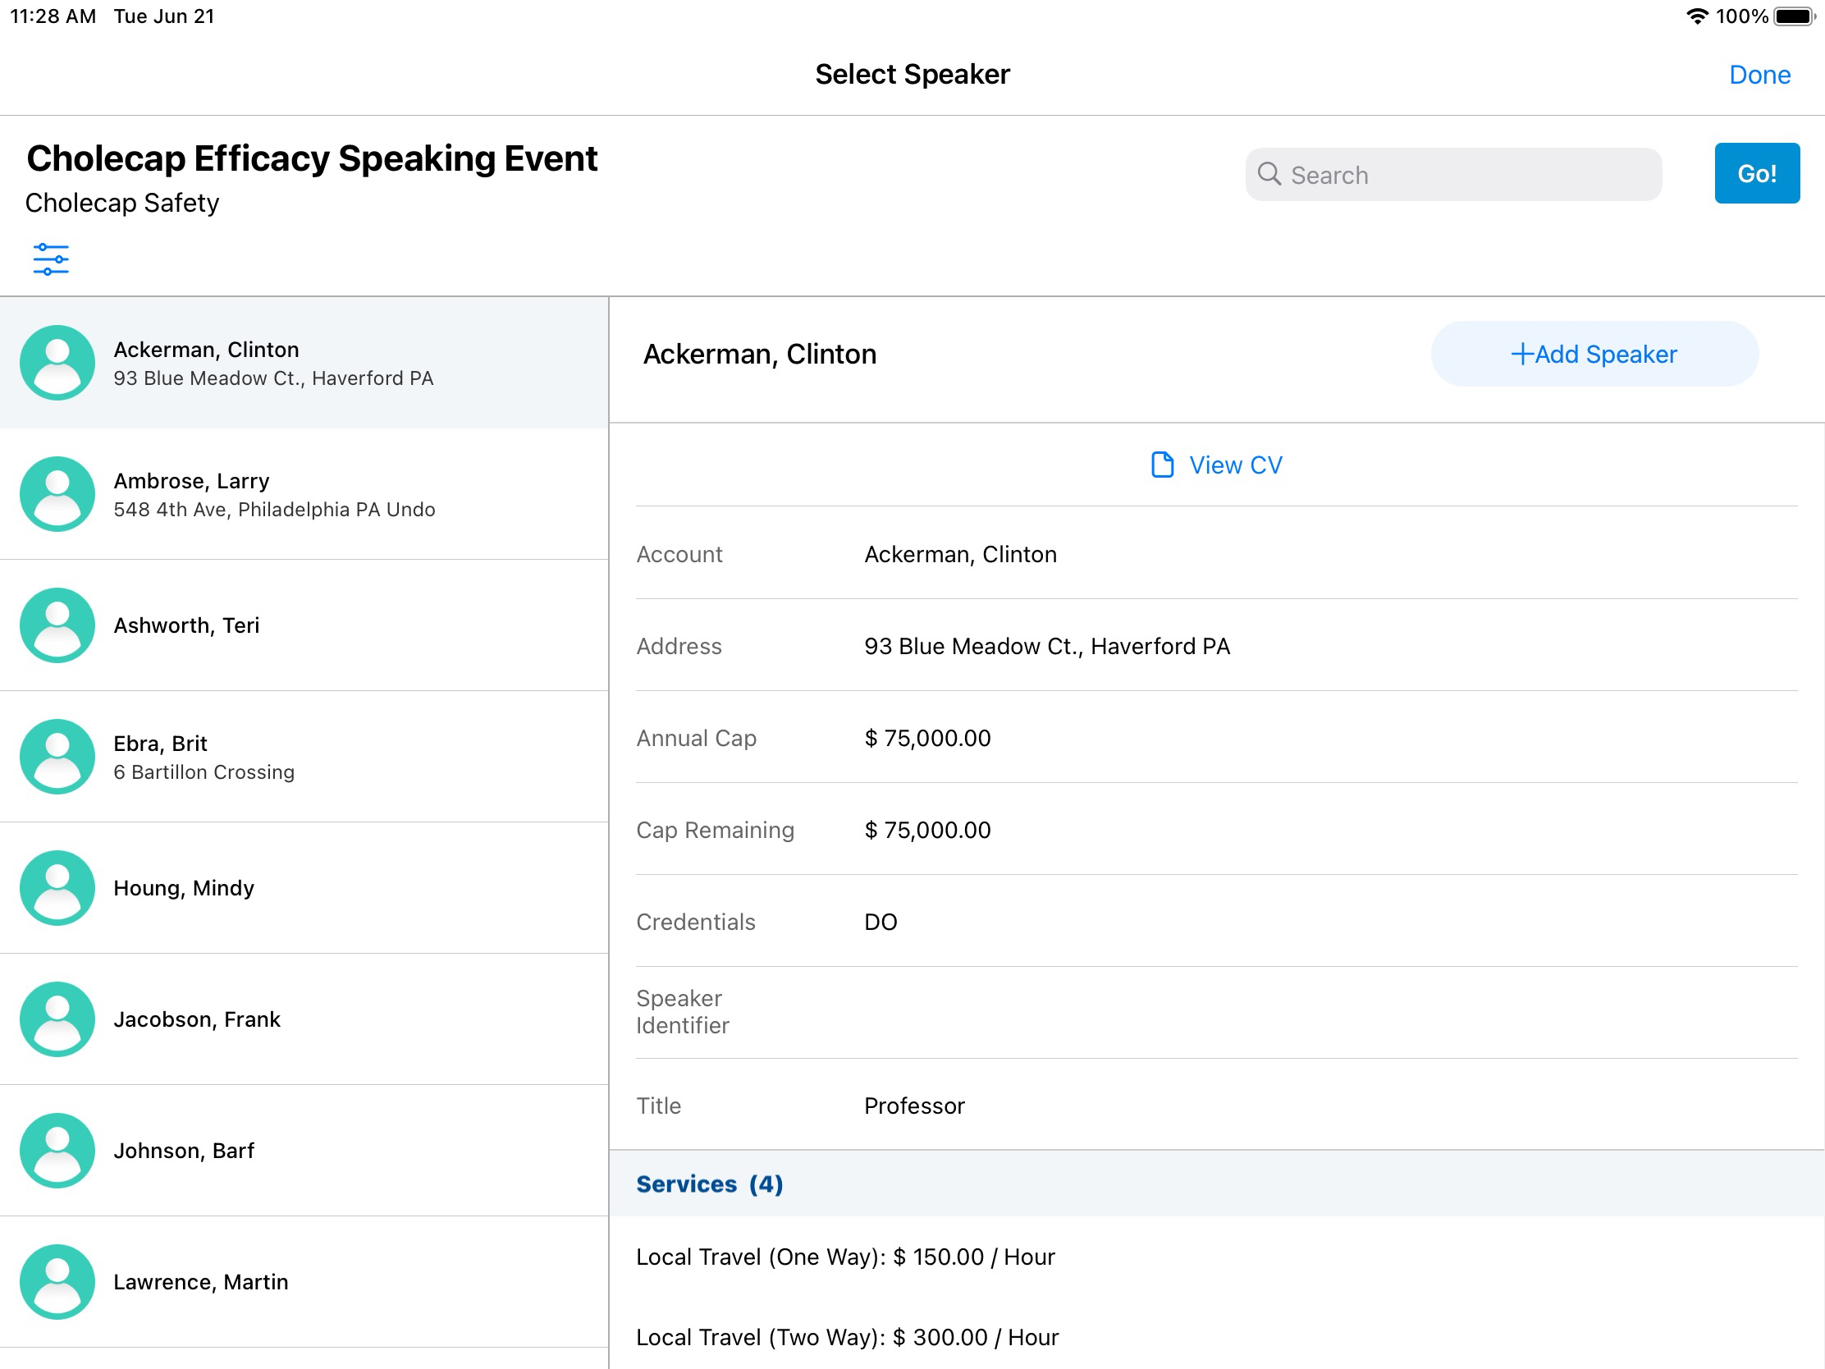The width and height of the screenshot is (1825, 1369).
Task: Collapse the Services (4) section header
Action: coord(710,1184)
